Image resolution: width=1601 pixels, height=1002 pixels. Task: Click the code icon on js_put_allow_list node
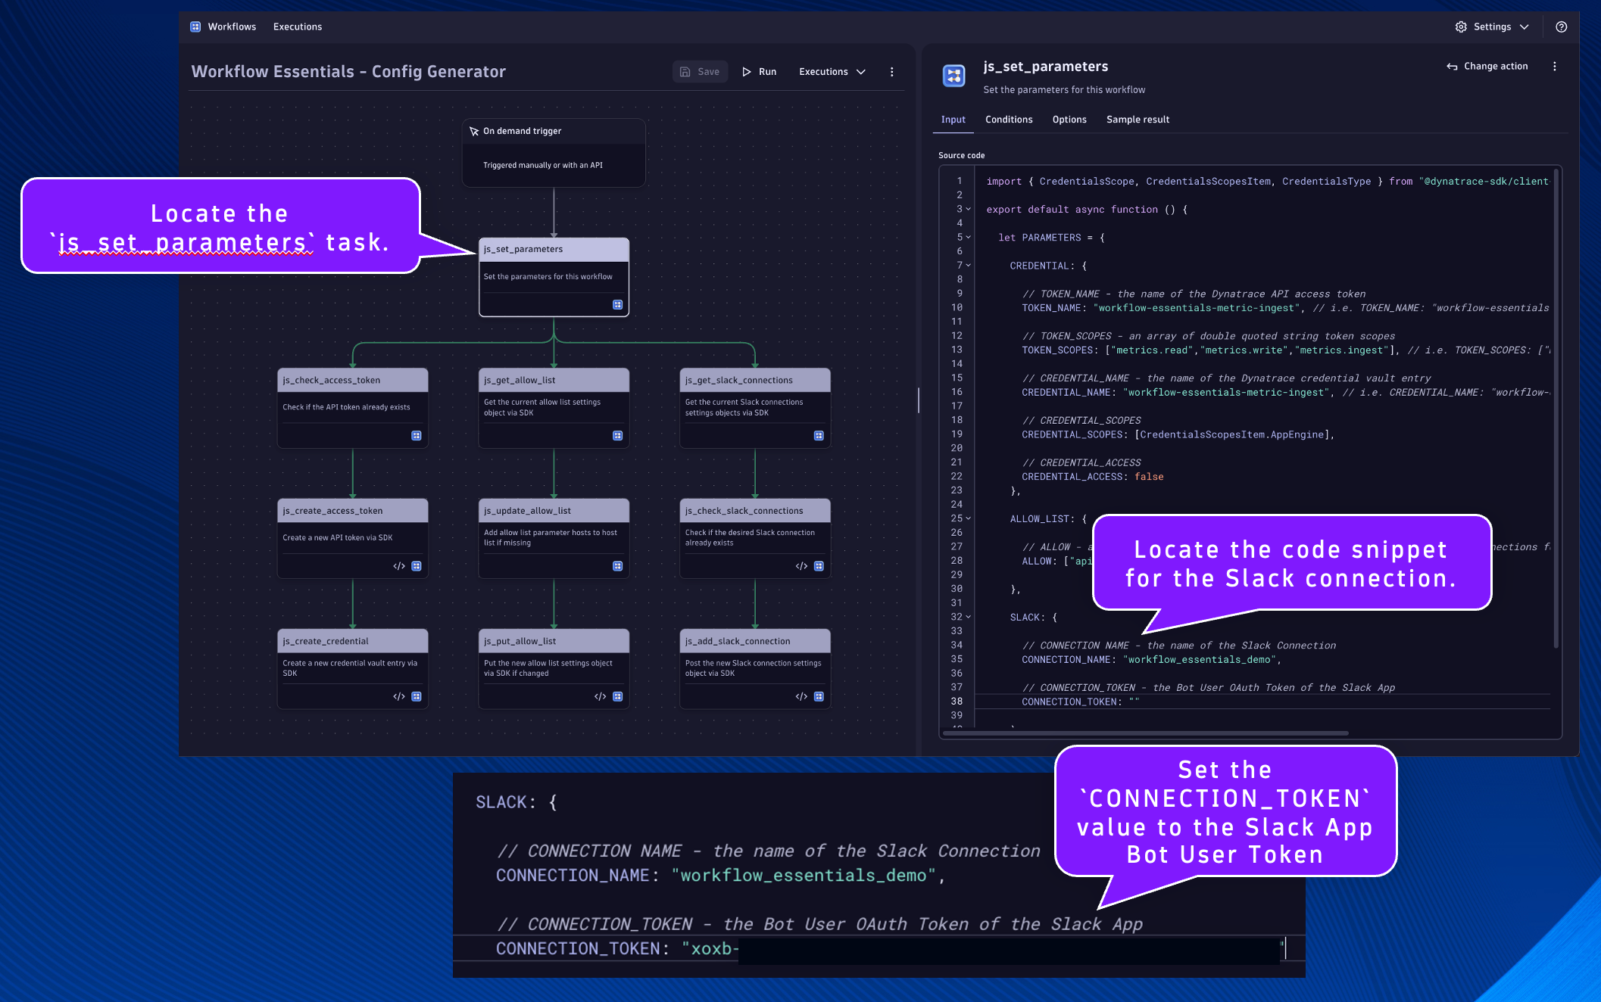pos(601,696)
